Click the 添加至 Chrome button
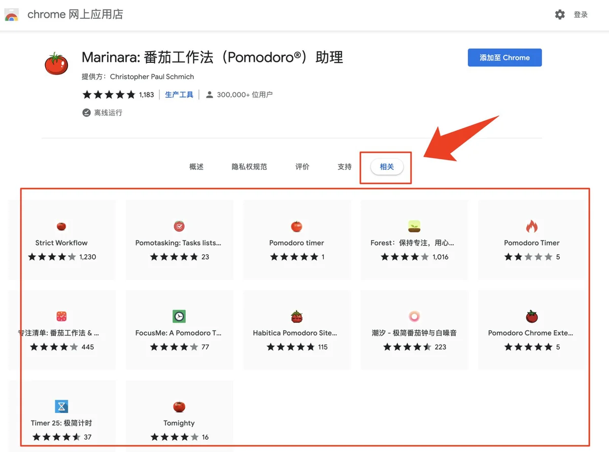This screenshot has width=609, height=452. pyautogui.click(x=504, y=58)
